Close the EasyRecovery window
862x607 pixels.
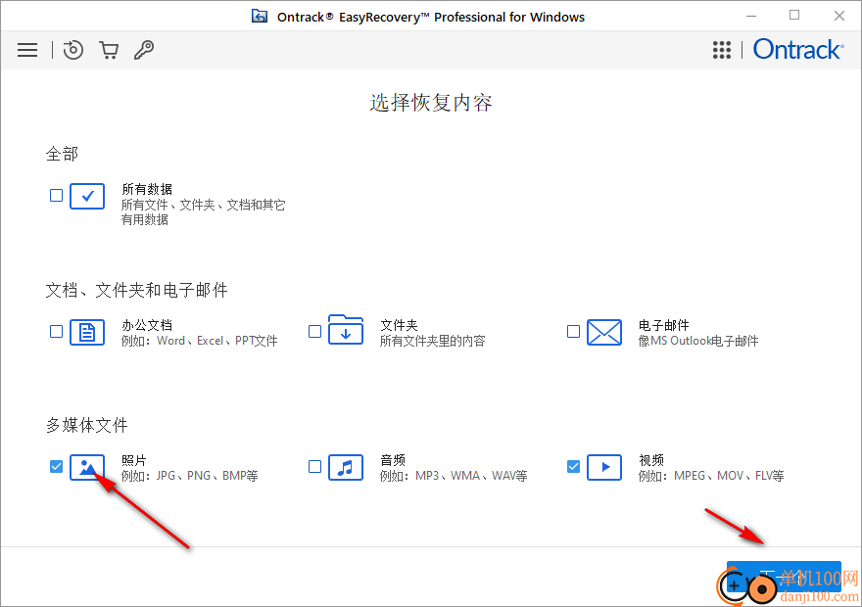(838, 16)
